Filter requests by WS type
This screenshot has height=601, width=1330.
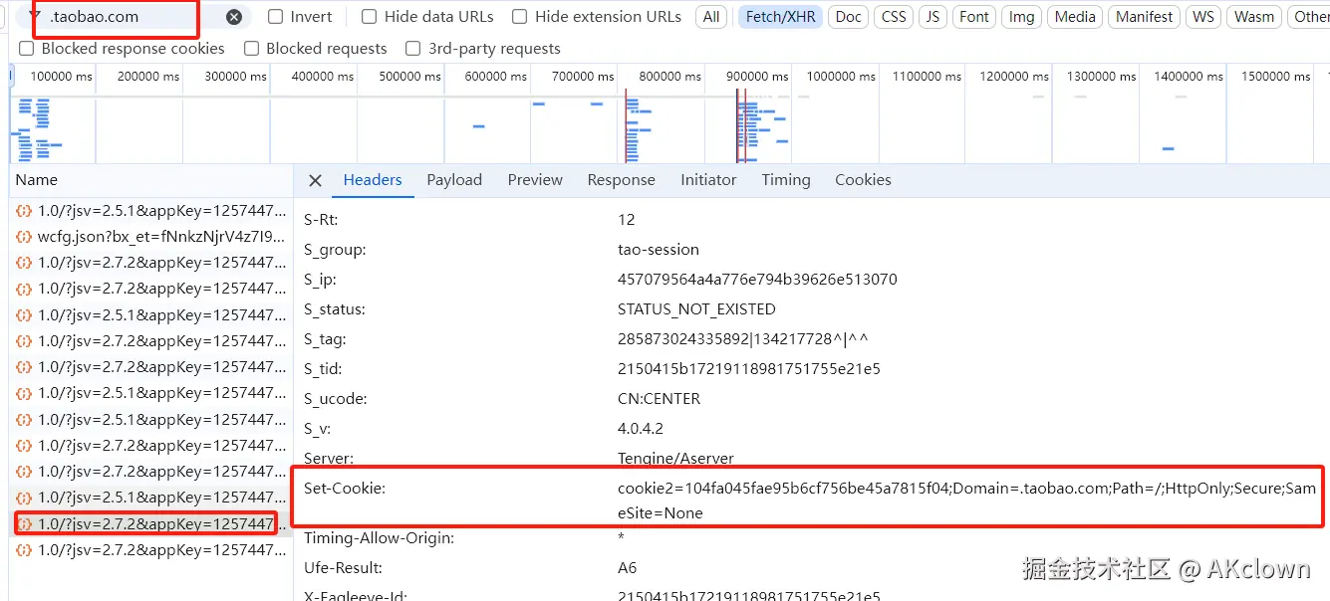(x=1203, y=17)
